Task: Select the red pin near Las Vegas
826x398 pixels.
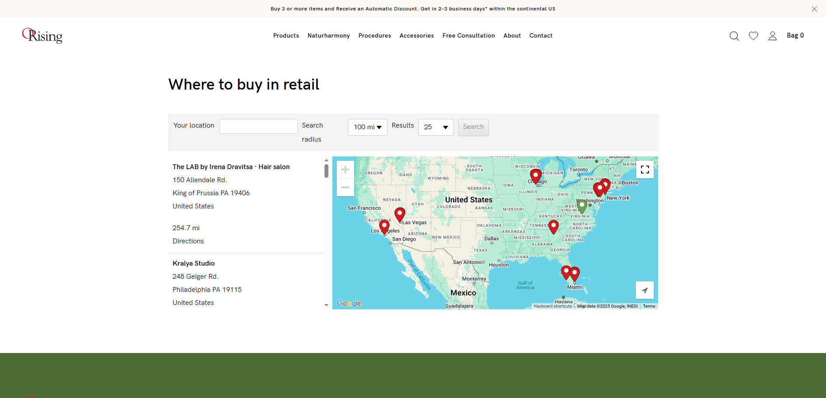Action: (400, 215)
